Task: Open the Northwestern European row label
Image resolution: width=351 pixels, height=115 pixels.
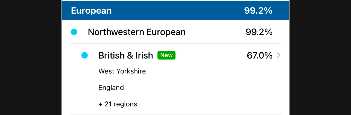Action: [137, 32]
